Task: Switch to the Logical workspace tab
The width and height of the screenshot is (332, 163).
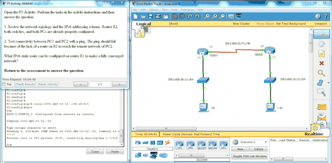Action: pos(143,24)
